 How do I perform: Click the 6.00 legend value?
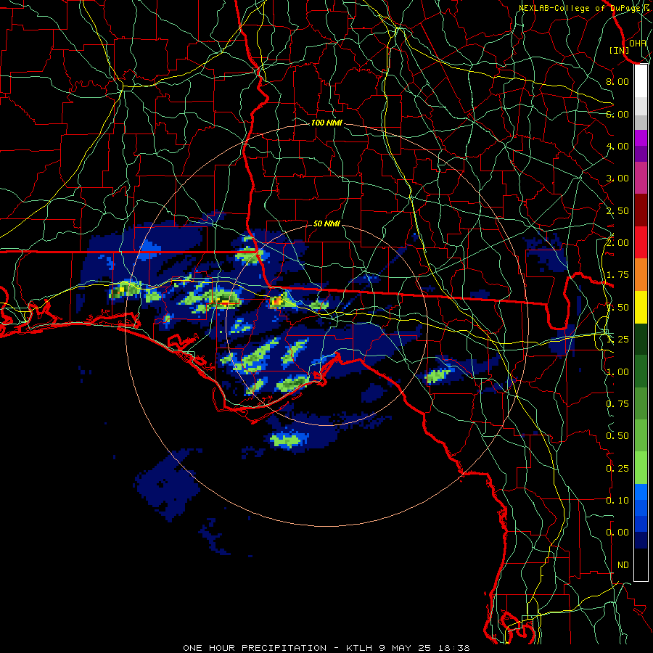click(617, 114)
